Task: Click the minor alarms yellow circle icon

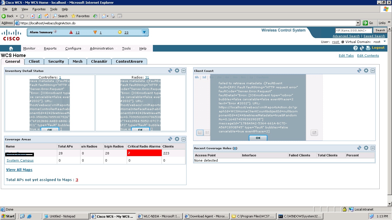Action: click(120, 32)
